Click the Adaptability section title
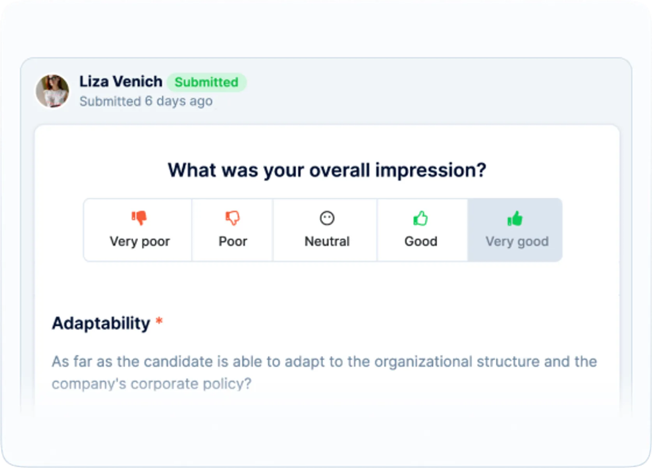 click(x=101, y=323)
